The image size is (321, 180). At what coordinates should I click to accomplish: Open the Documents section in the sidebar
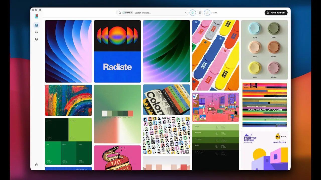point(36,39)
